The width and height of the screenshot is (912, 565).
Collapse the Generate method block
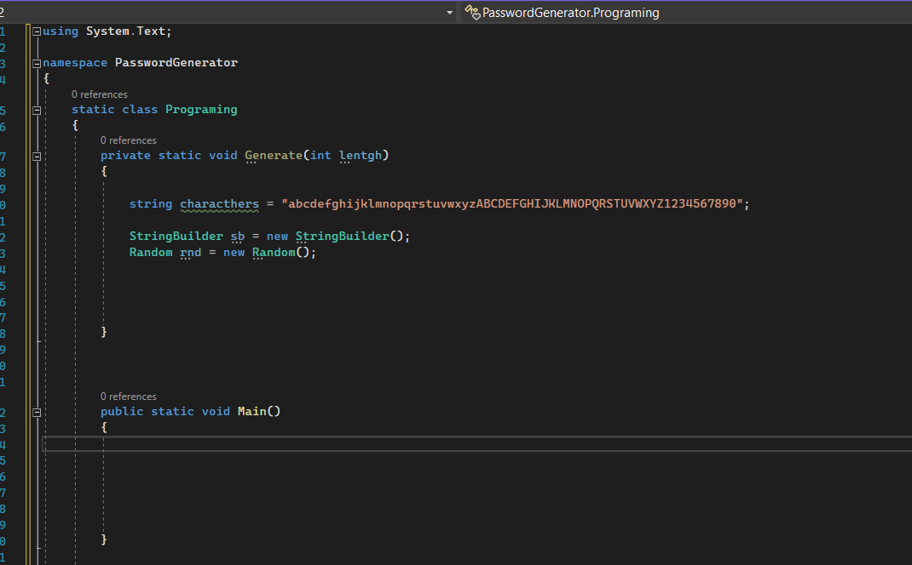37,157
